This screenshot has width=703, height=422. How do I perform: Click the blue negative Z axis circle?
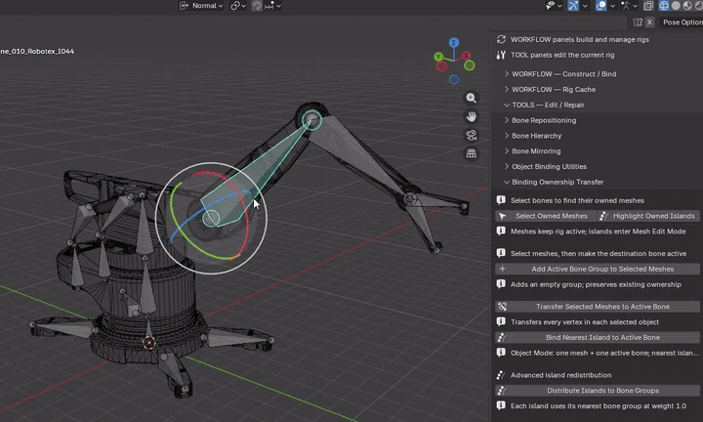pyautogui.click(x=454, y=79)
